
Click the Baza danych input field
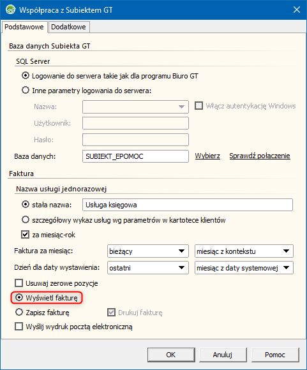tap(135, 156)
